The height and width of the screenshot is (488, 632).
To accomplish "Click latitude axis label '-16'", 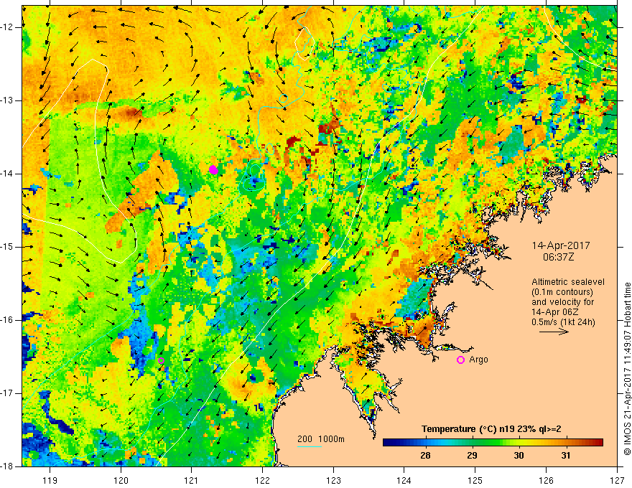I will point(7,320).
